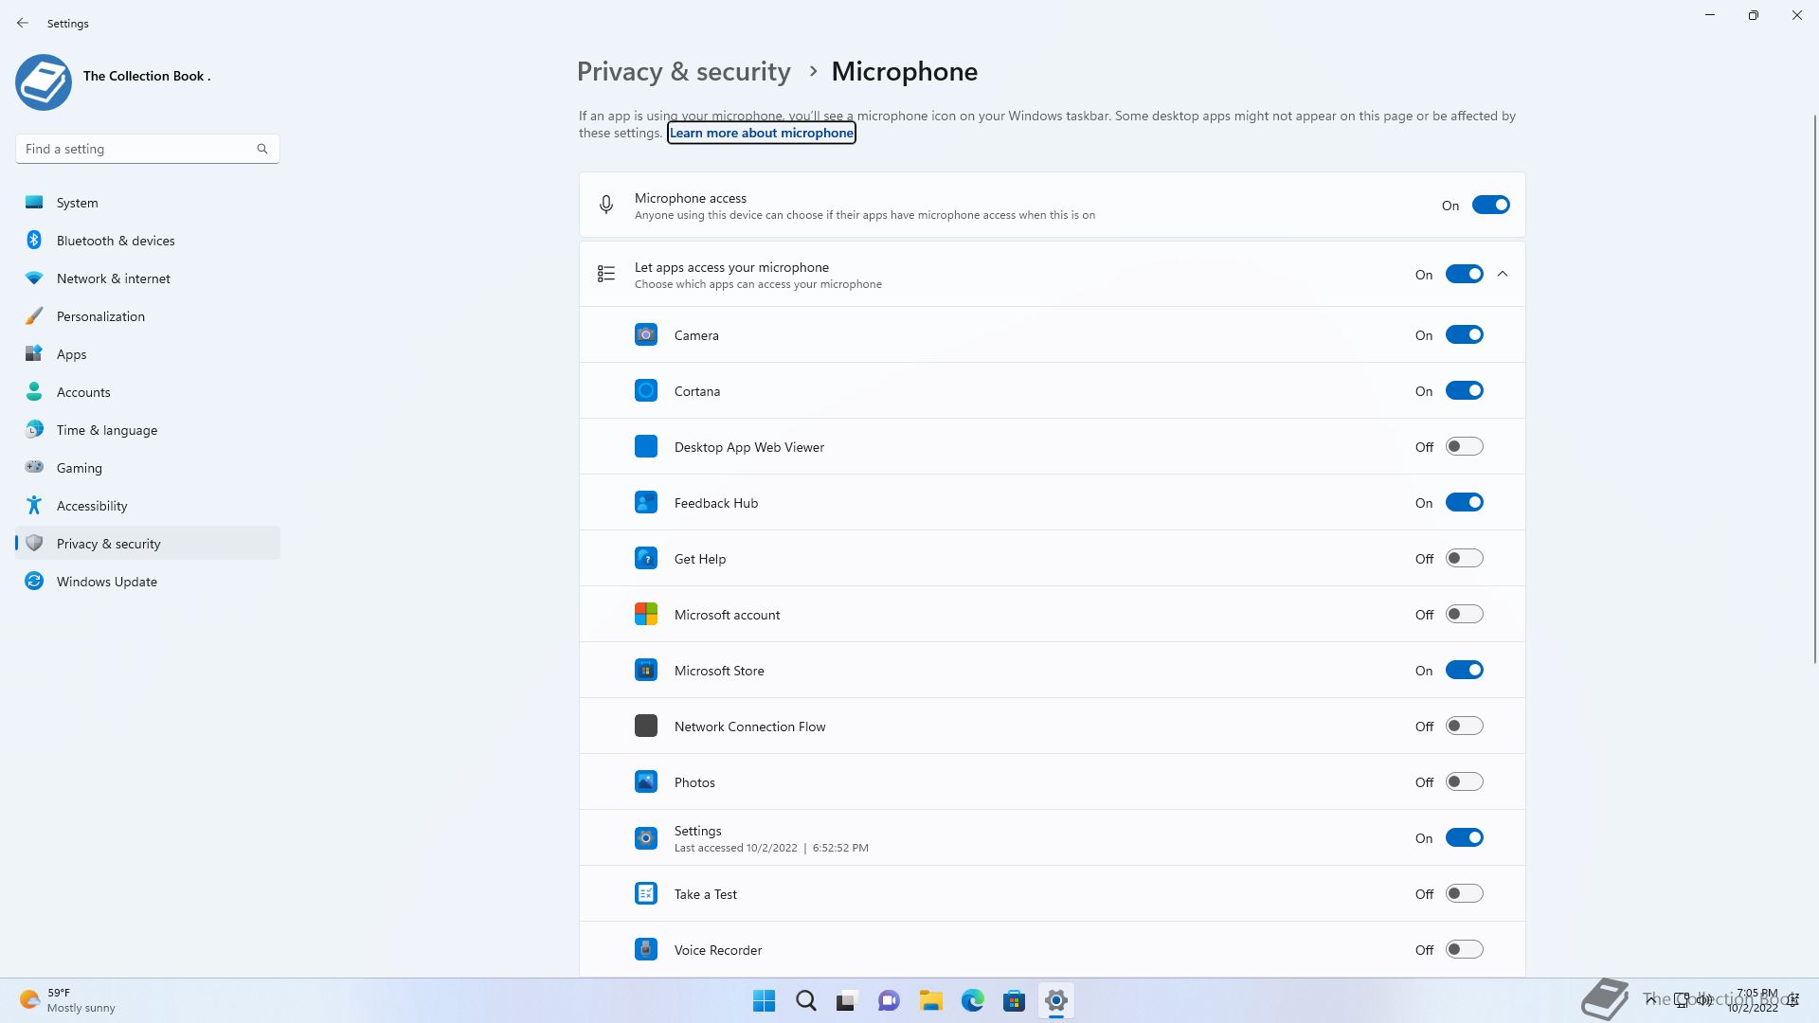Screen dimensions: 1819x1023
Task: Click the Microsoft account colored logo icon
Action: [646, 614]
